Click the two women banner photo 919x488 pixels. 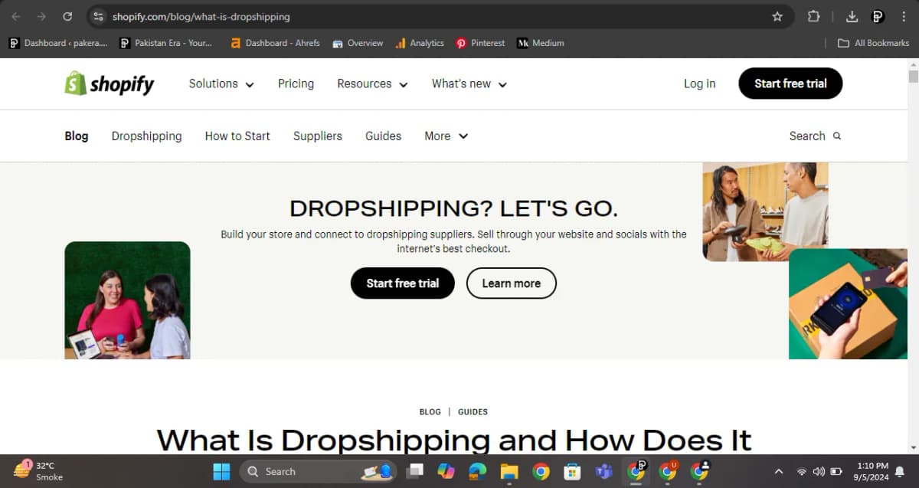127,300
